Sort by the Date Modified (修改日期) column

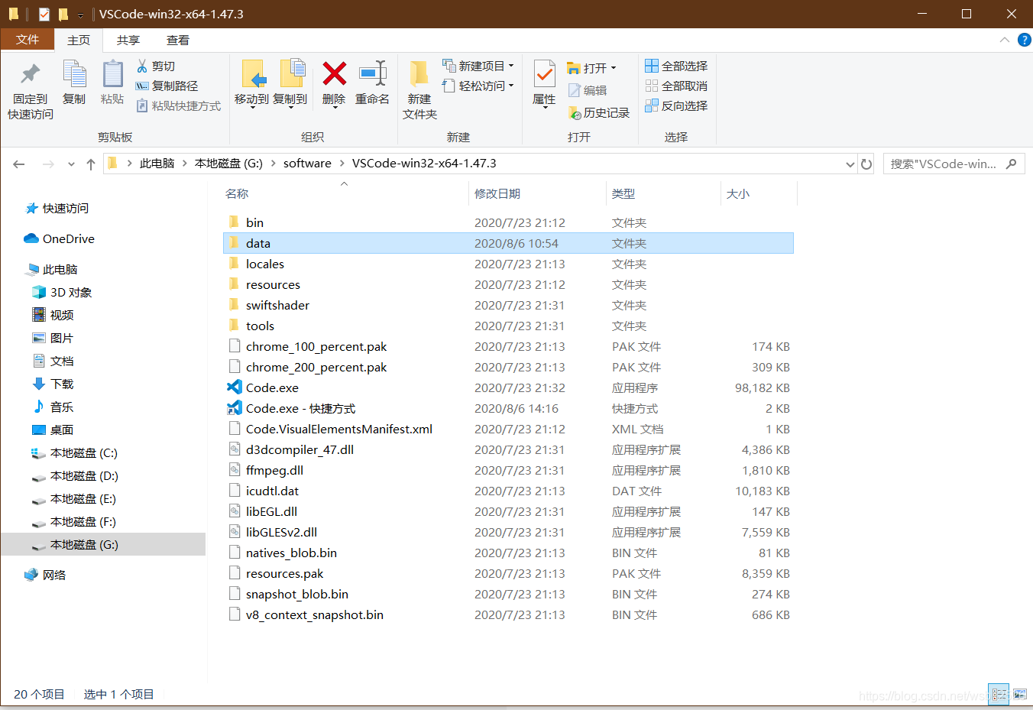(x=497, y=194)
